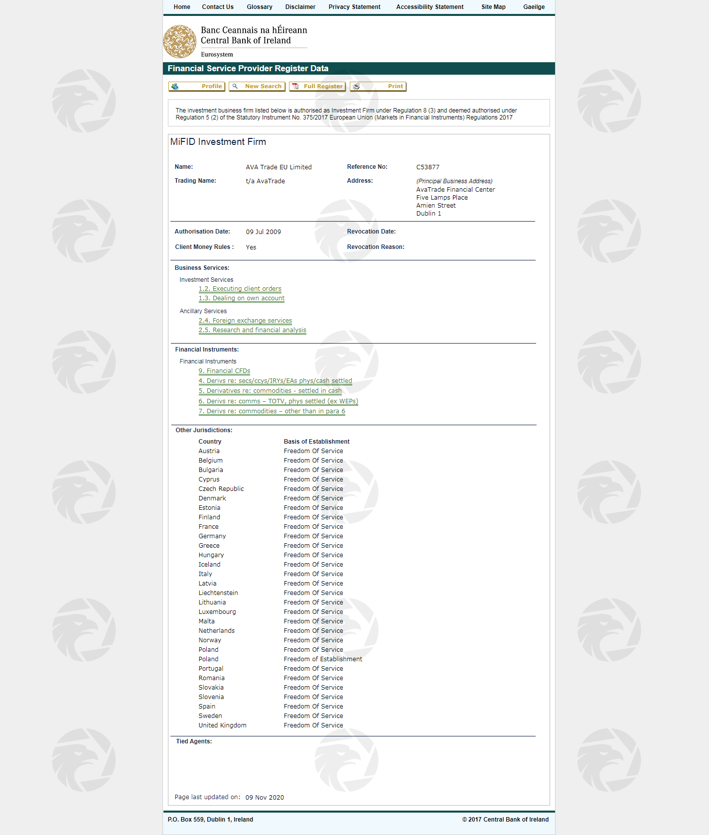Click the Full Register button label
This screenshot has height=835, width=709.
(323, 86)
